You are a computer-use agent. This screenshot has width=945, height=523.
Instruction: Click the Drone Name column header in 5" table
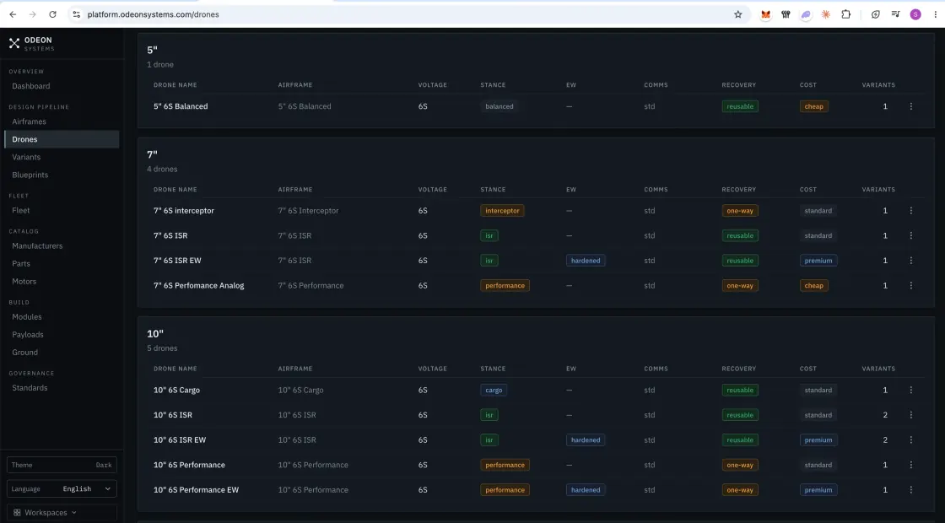pos(175,85)
